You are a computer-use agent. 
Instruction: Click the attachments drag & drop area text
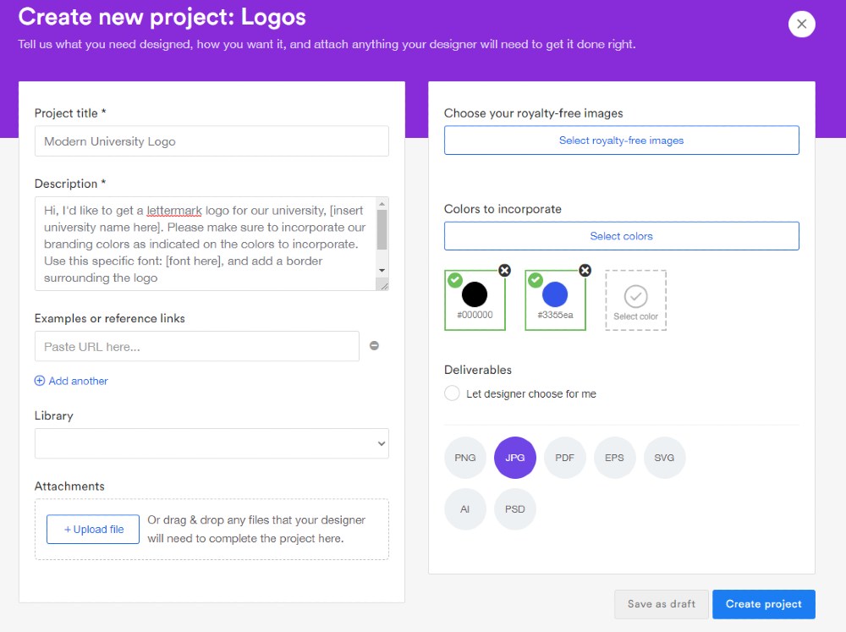tap(256, 529)
